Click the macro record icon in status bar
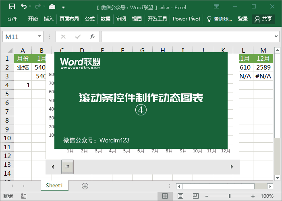 click(24, 196)
